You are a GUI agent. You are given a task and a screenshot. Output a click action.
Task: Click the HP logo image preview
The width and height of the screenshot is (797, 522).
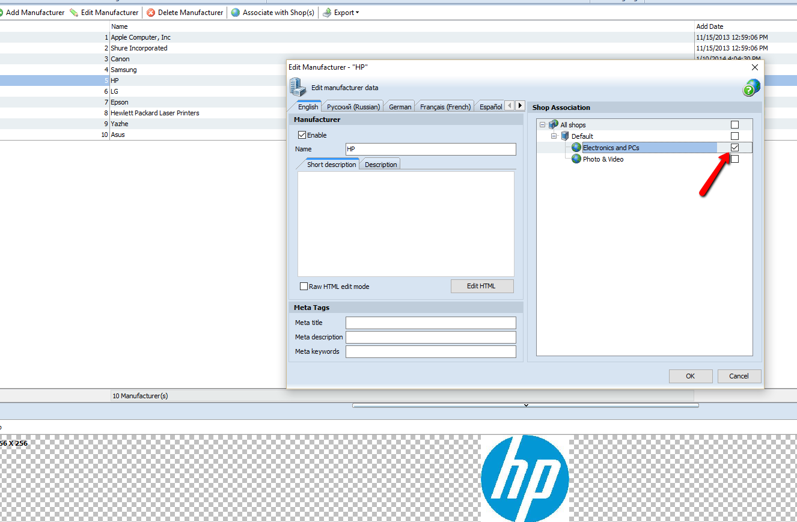pyautogui.click(x=525, y=478)
